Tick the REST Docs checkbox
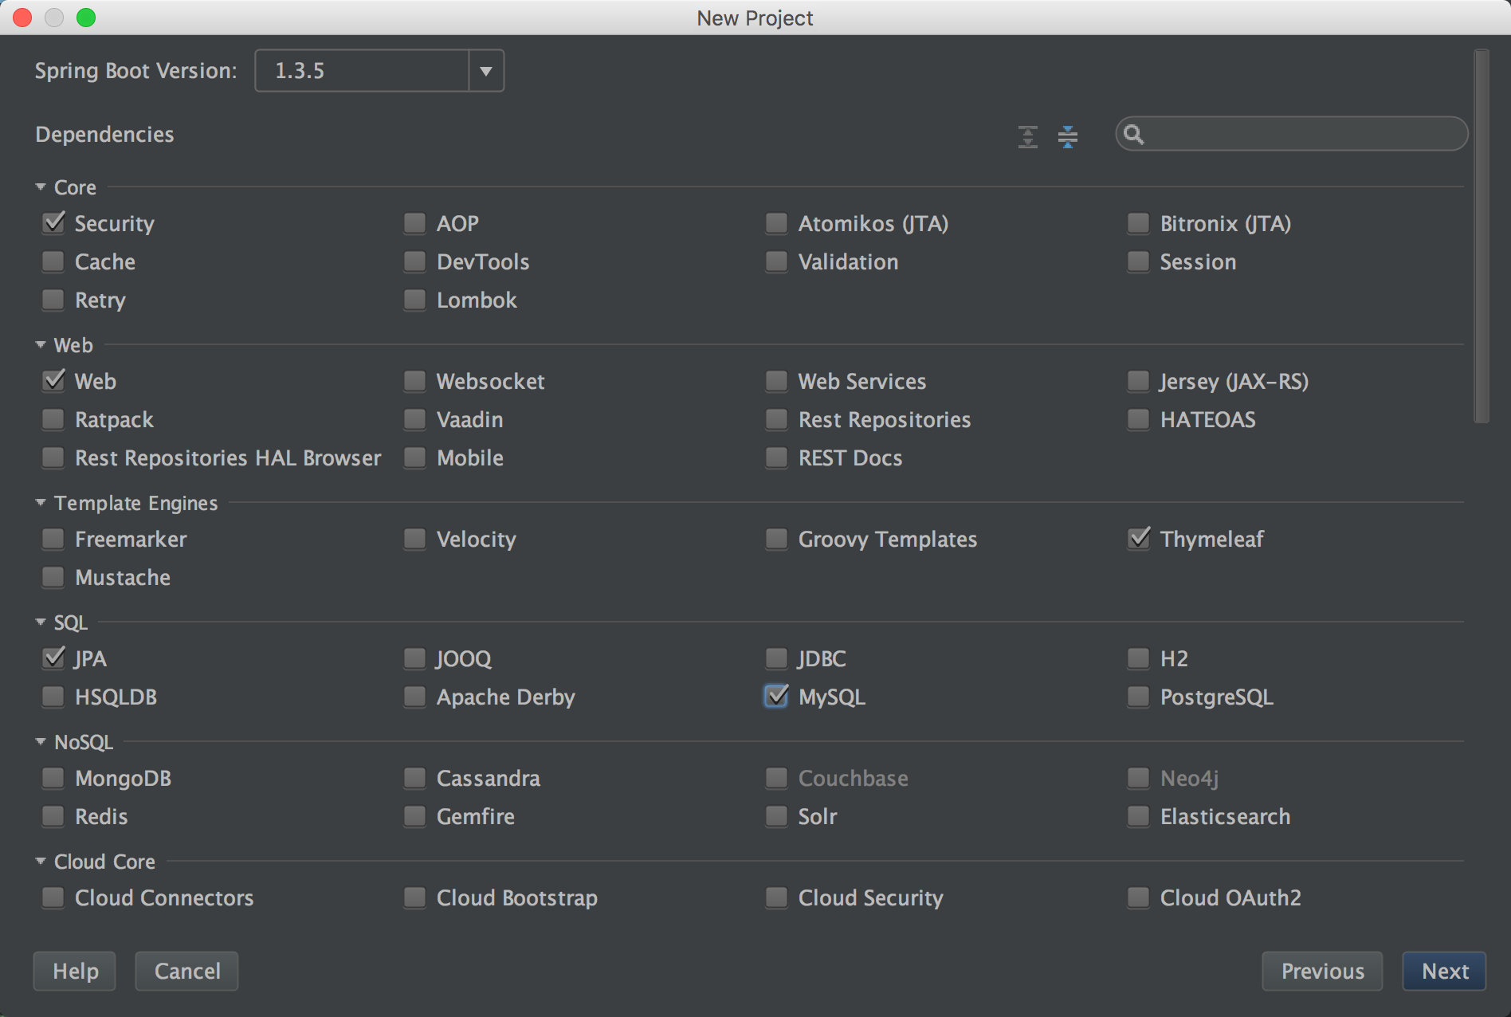The height and width of the screenshot is (1017, 1511). pos(776,457)
